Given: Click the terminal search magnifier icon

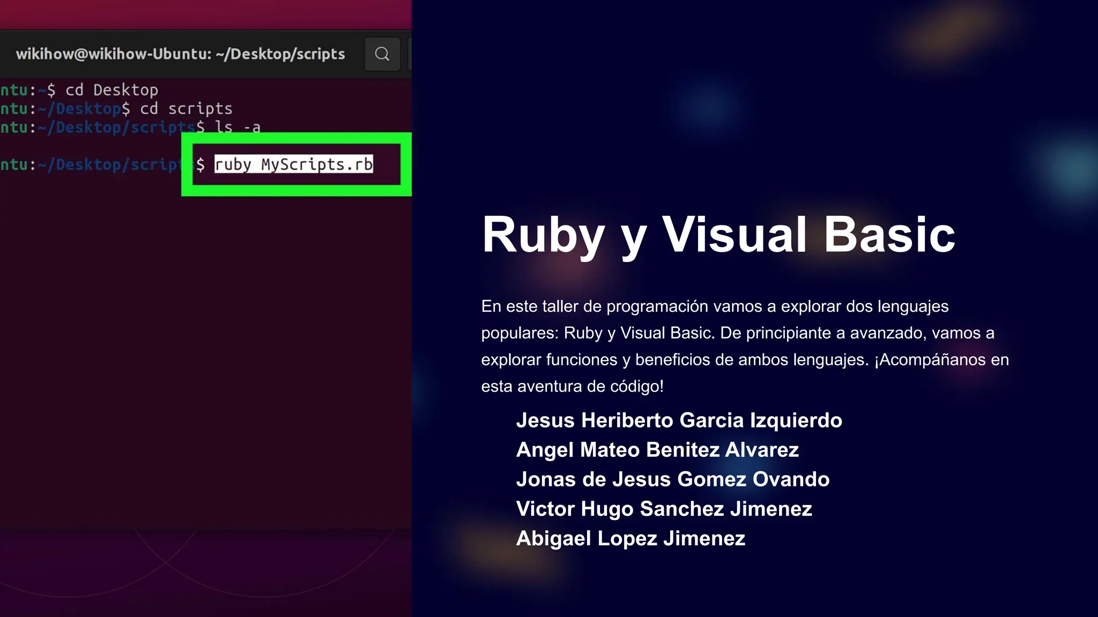Looking at the screenshot, I should click(382, 54).
